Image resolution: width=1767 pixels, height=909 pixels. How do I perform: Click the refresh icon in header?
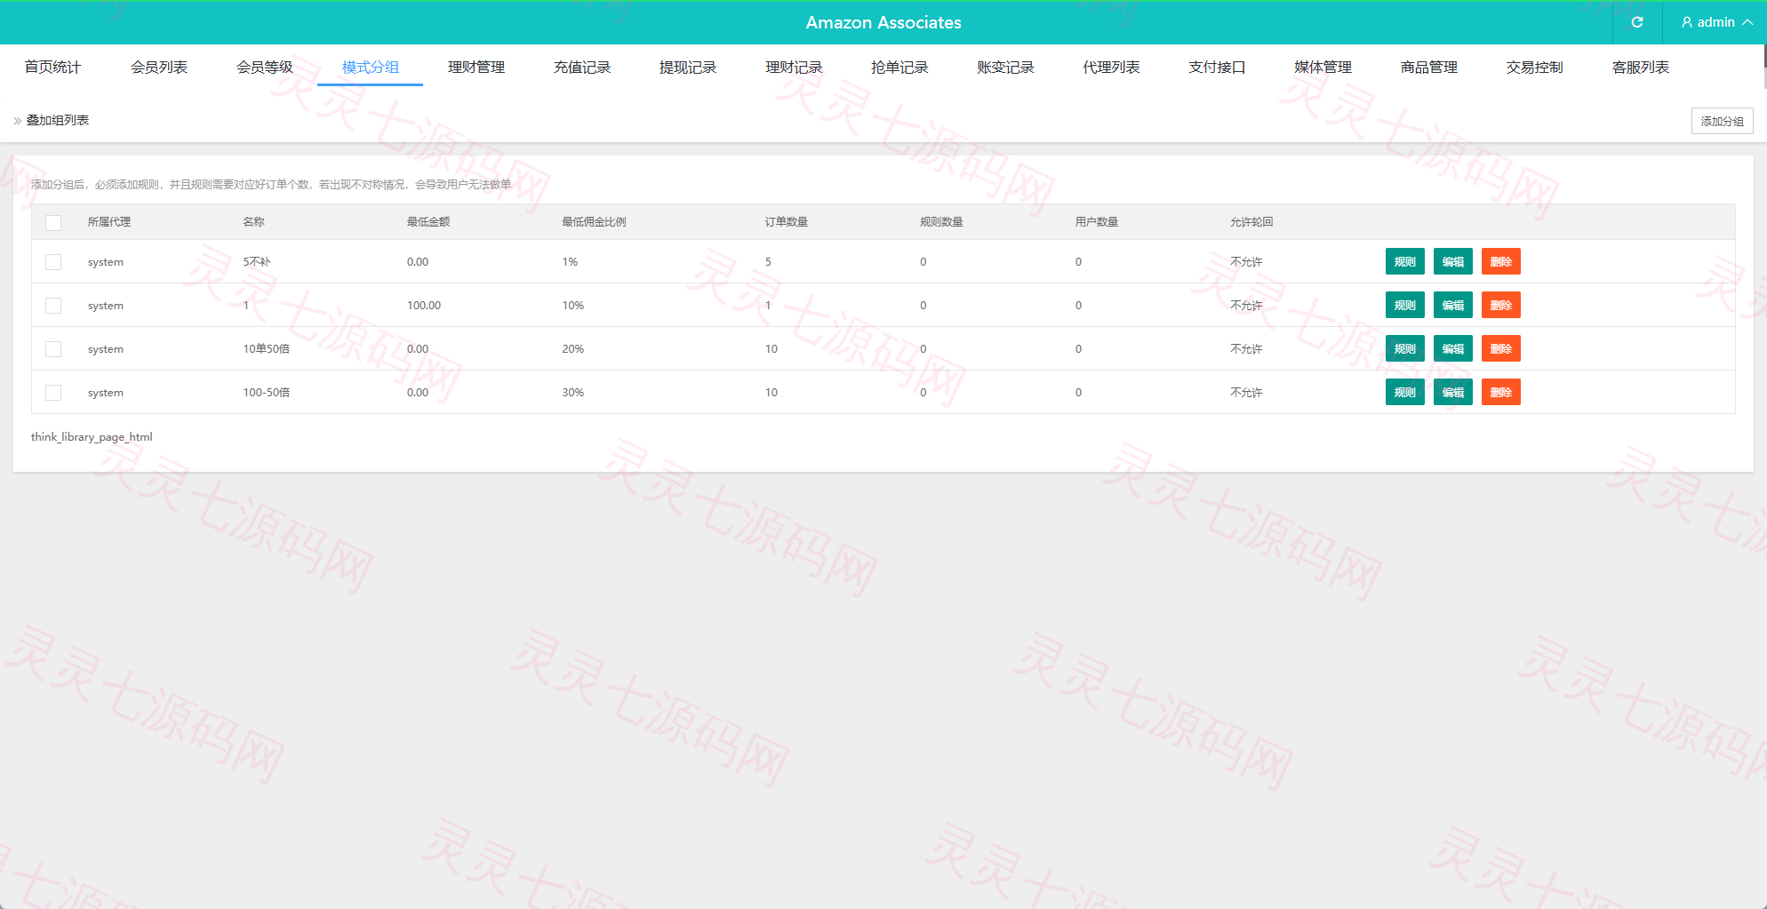(1637, 22)
